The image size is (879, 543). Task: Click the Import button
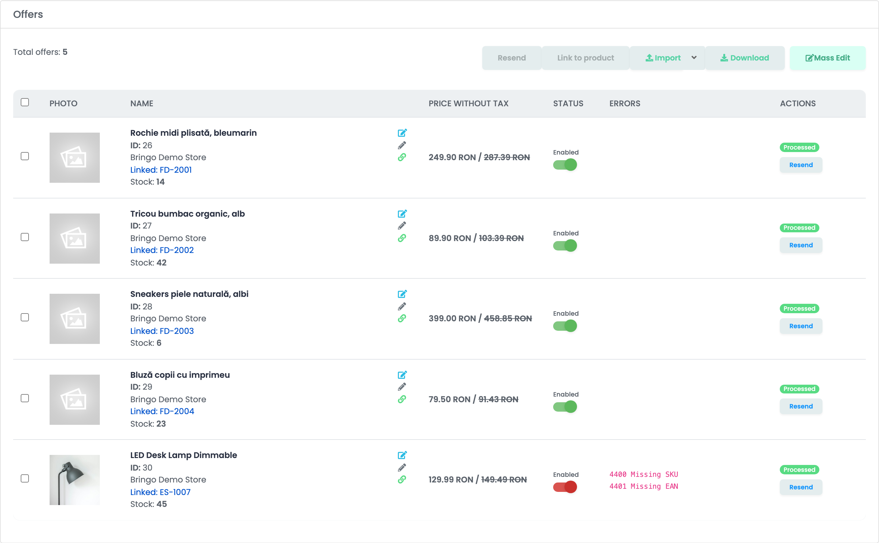[x=663, y=58]
